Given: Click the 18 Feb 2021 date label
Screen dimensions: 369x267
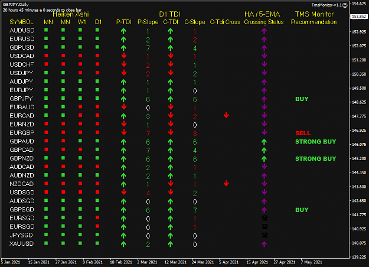Looking at the screenshot, I should (x=121, y=262).
